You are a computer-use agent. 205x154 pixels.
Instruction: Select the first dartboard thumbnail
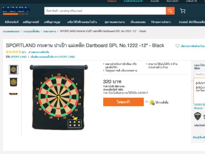(13, 70)
